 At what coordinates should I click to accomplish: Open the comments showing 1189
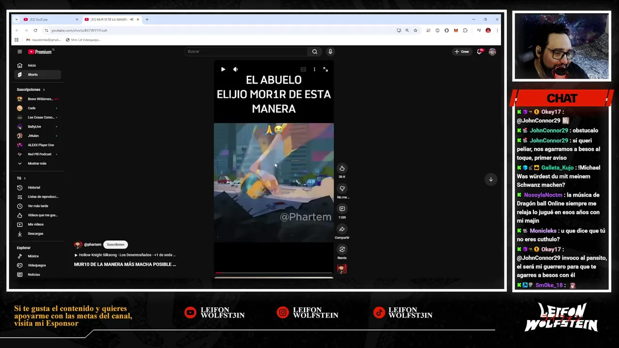[x=342, y=209]
